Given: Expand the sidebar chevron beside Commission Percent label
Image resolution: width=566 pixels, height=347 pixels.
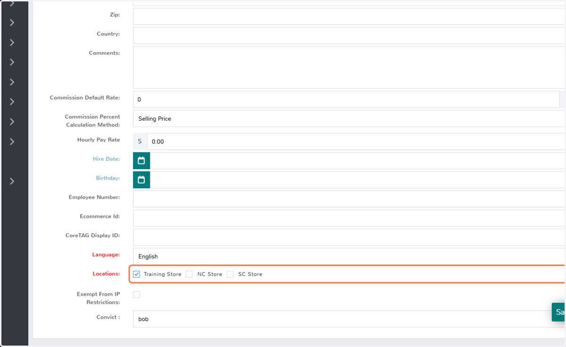Looking at the screenshot, I should 12,122.
